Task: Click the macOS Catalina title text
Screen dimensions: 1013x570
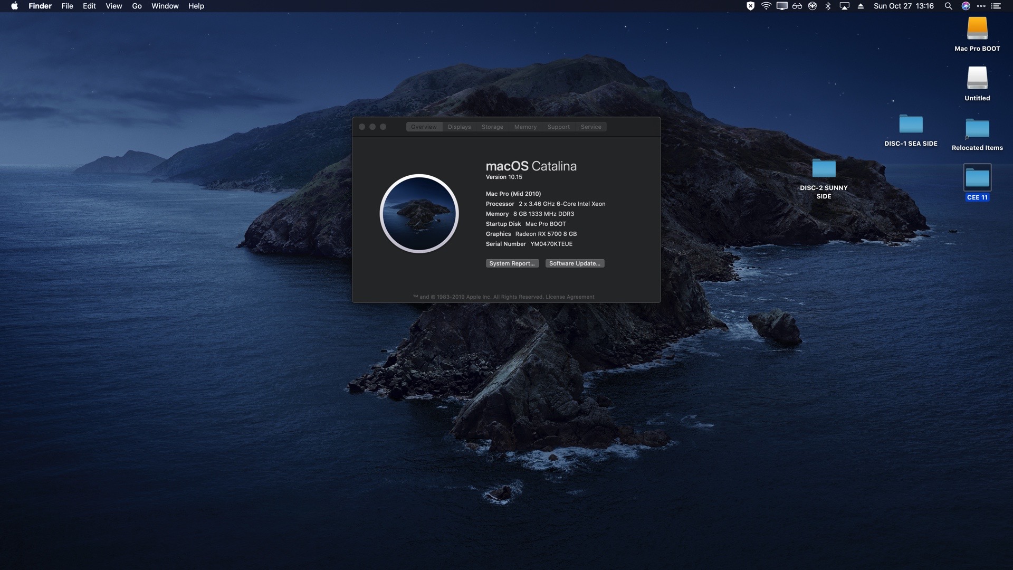Action: coord(531,166)
